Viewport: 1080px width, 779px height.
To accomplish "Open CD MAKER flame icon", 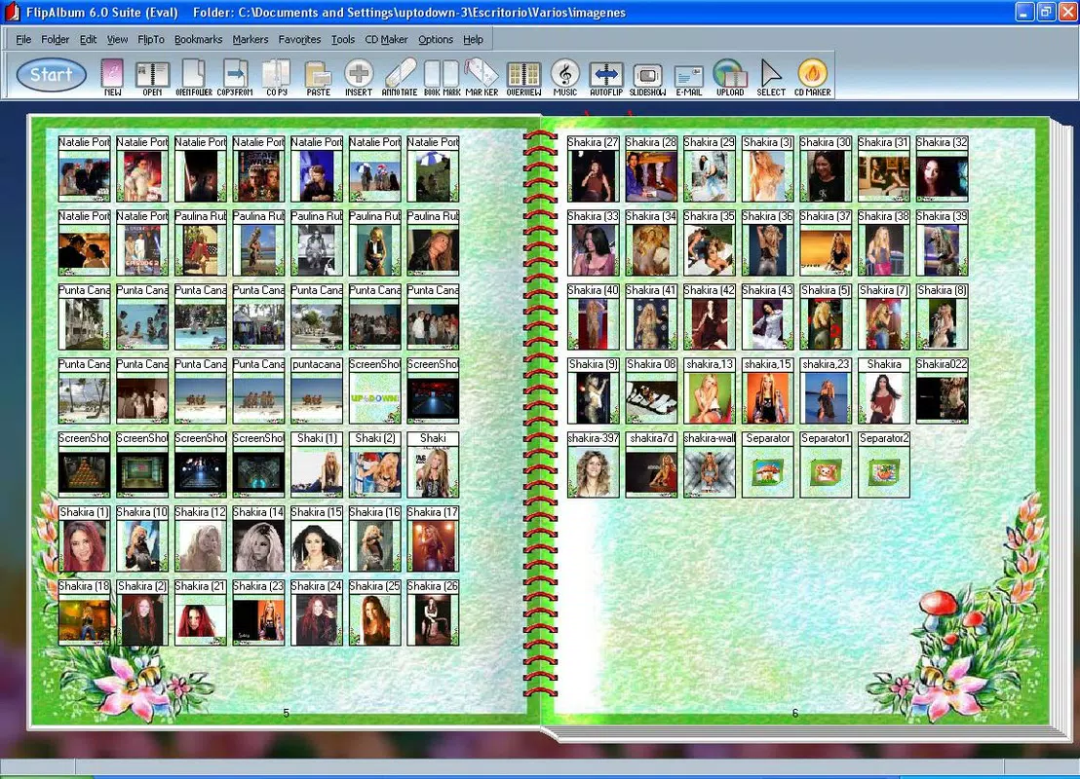I will [x=813, y=77].
